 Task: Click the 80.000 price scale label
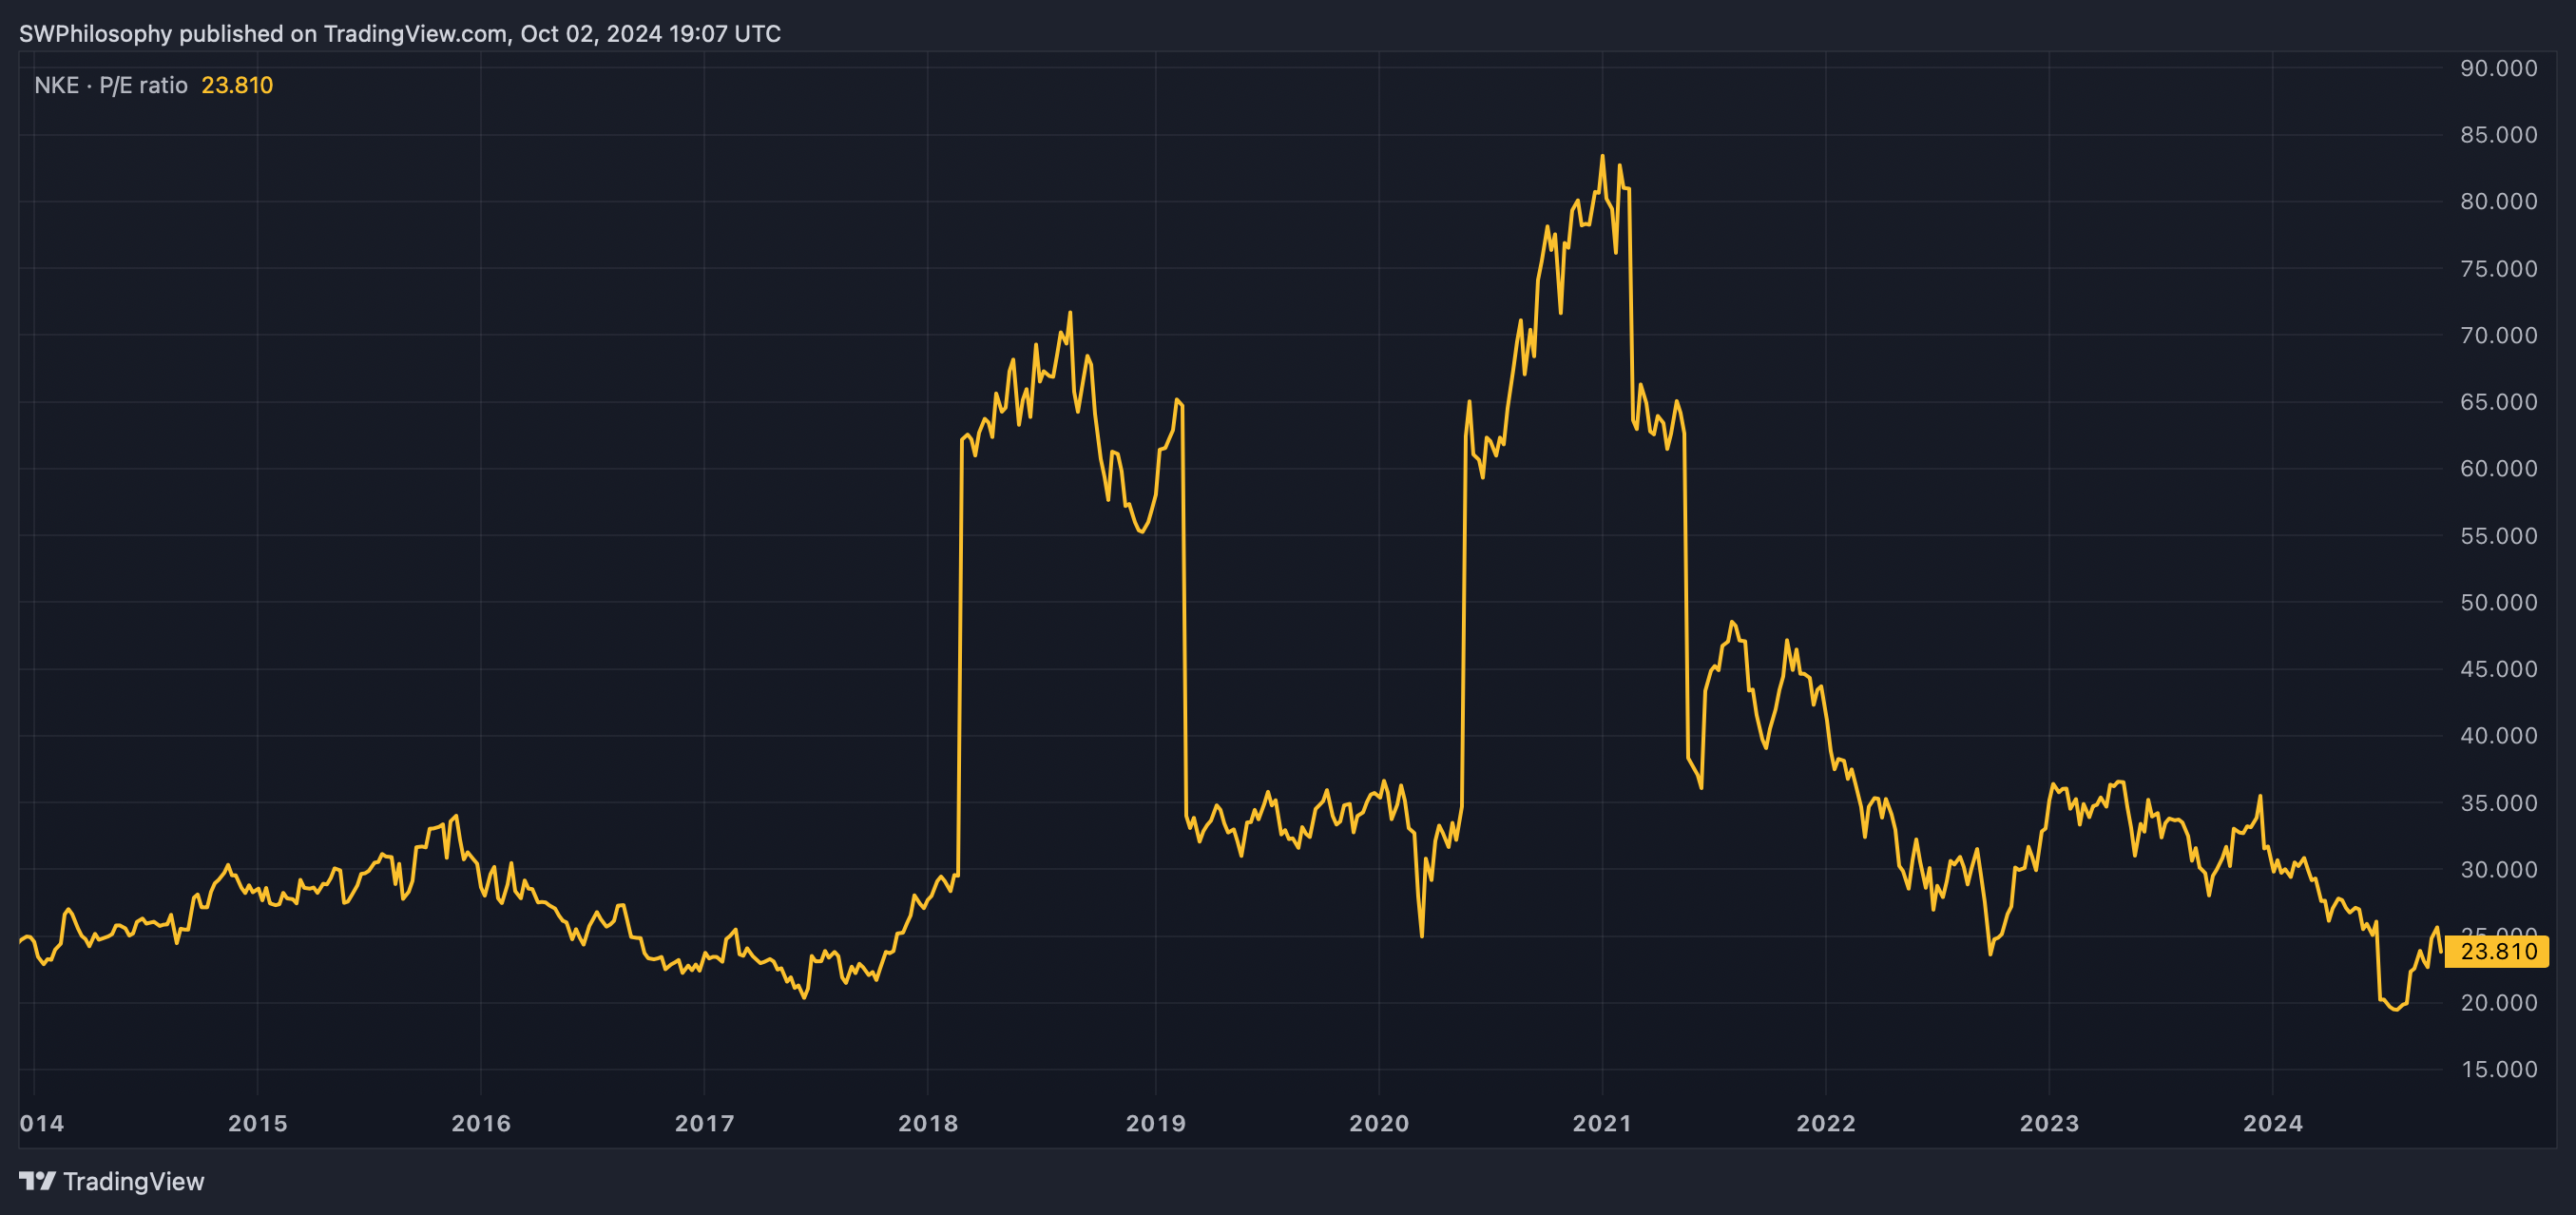[x=2497, y=201]
